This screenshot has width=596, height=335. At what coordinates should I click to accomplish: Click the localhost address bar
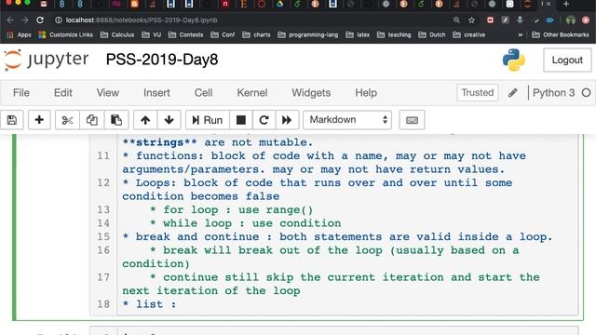click(x=251, y=20)
